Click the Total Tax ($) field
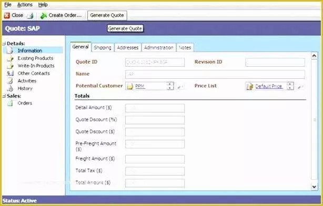Screen dimensions: 323x206 click(155, 171)
